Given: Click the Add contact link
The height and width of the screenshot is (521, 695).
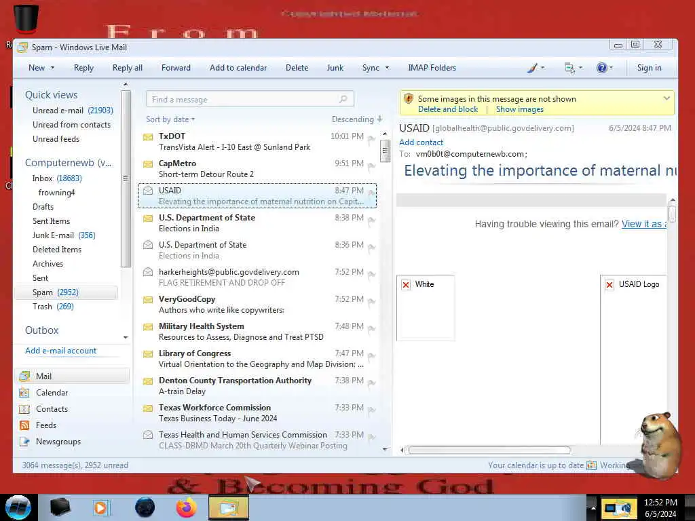Looking at the screenshot, I should point(421,142).
